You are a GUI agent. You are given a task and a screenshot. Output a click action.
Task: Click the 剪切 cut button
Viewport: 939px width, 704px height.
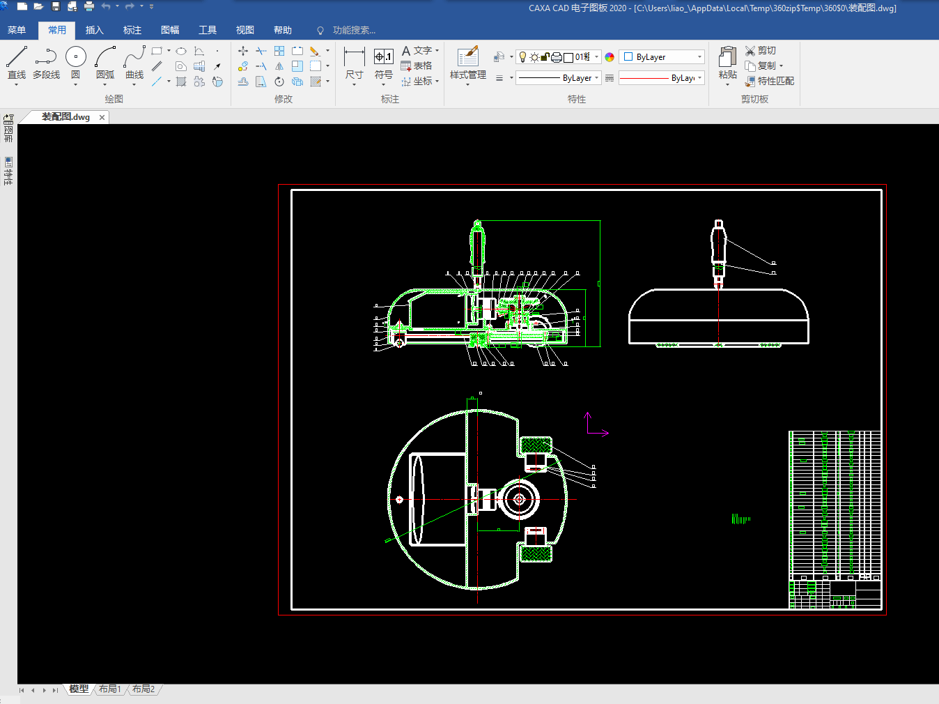760,50
